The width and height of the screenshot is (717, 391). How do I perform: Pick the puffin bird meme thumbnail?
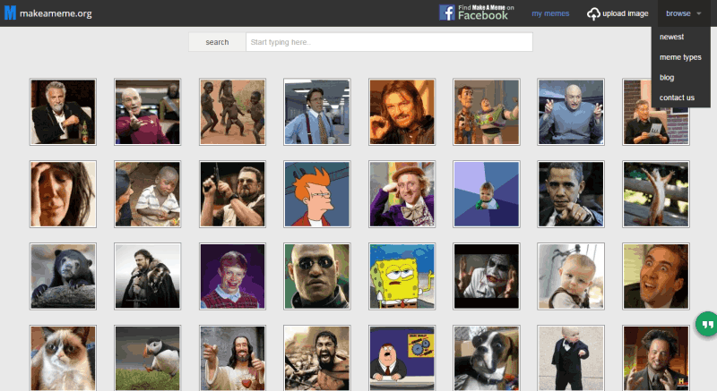click(x=148, y=358)
